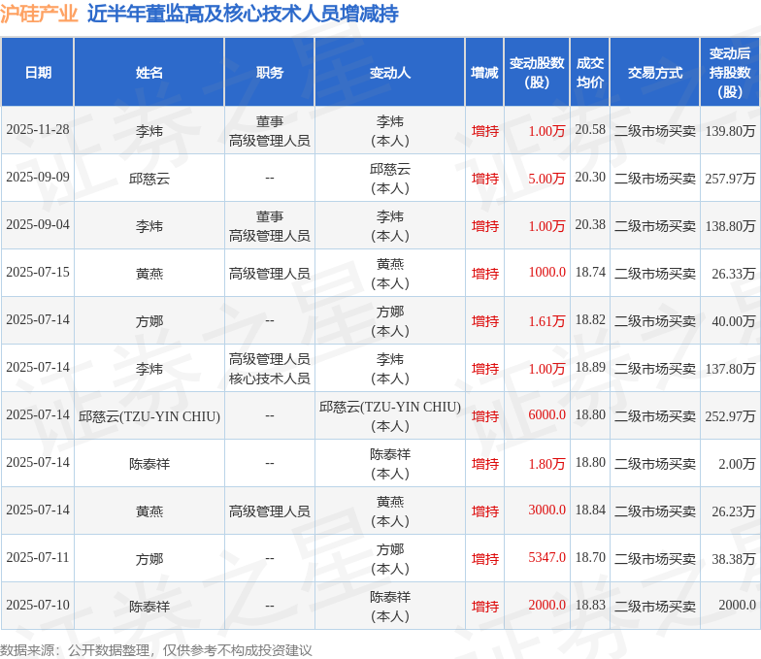Click the average price 20.30
This screenshot has width=761, height=659.
pyautogui.click(x=590, y=177)
